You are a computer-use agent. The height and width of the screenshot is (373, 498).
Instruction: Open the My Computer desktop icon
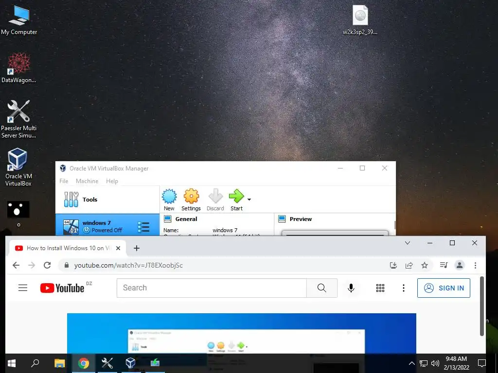coord(19,20)
